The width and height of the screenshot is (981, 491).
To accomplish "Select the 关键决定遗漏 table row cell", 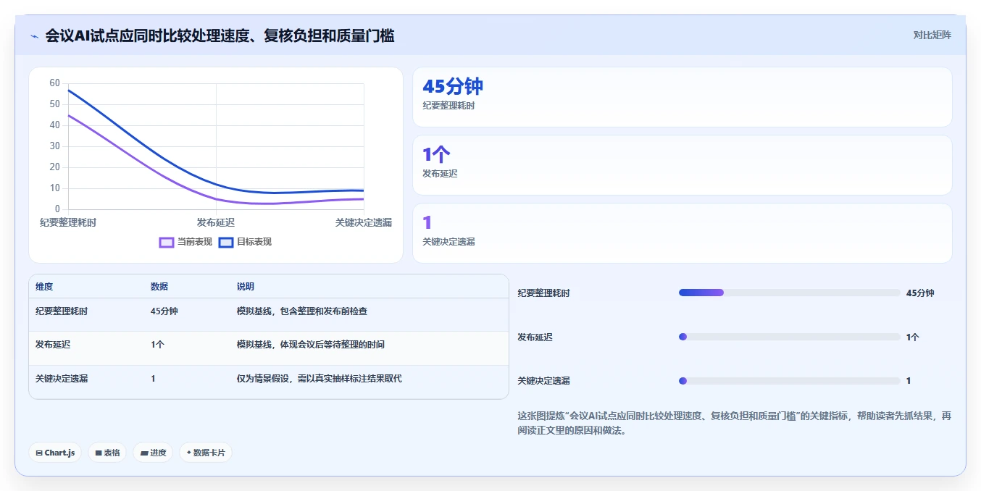I will coord(62,378).
